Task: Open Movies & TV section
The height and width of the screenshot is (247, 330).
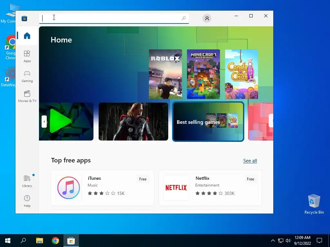Action: (x=27, y=96)
